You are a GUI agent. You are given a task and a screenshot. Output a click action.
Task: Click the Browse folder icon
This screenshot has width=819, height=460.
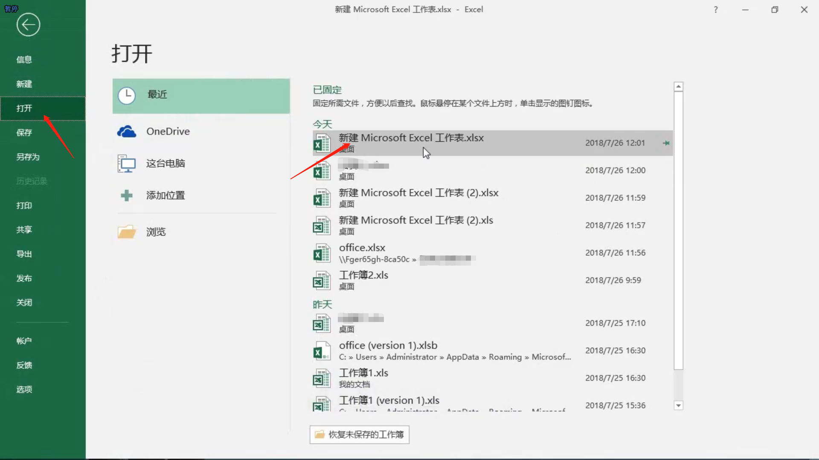click(127, 232)
